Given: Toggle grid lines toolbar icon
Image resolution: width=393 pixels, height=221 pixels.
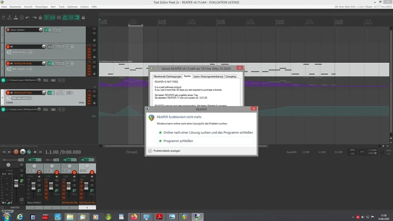Looking at the screenshot, I should (x=71, y=18).
